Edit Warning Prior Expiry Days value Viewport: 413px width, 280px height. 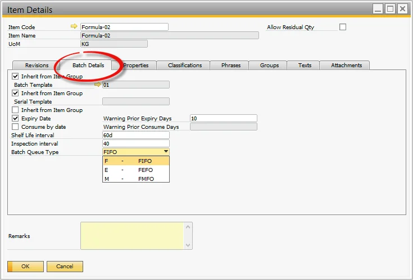coord(224,118)
